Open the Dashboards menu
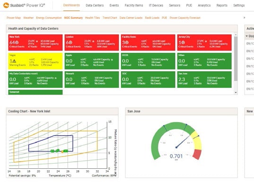This screenshot has height=183, width=254. pos(71,5)
